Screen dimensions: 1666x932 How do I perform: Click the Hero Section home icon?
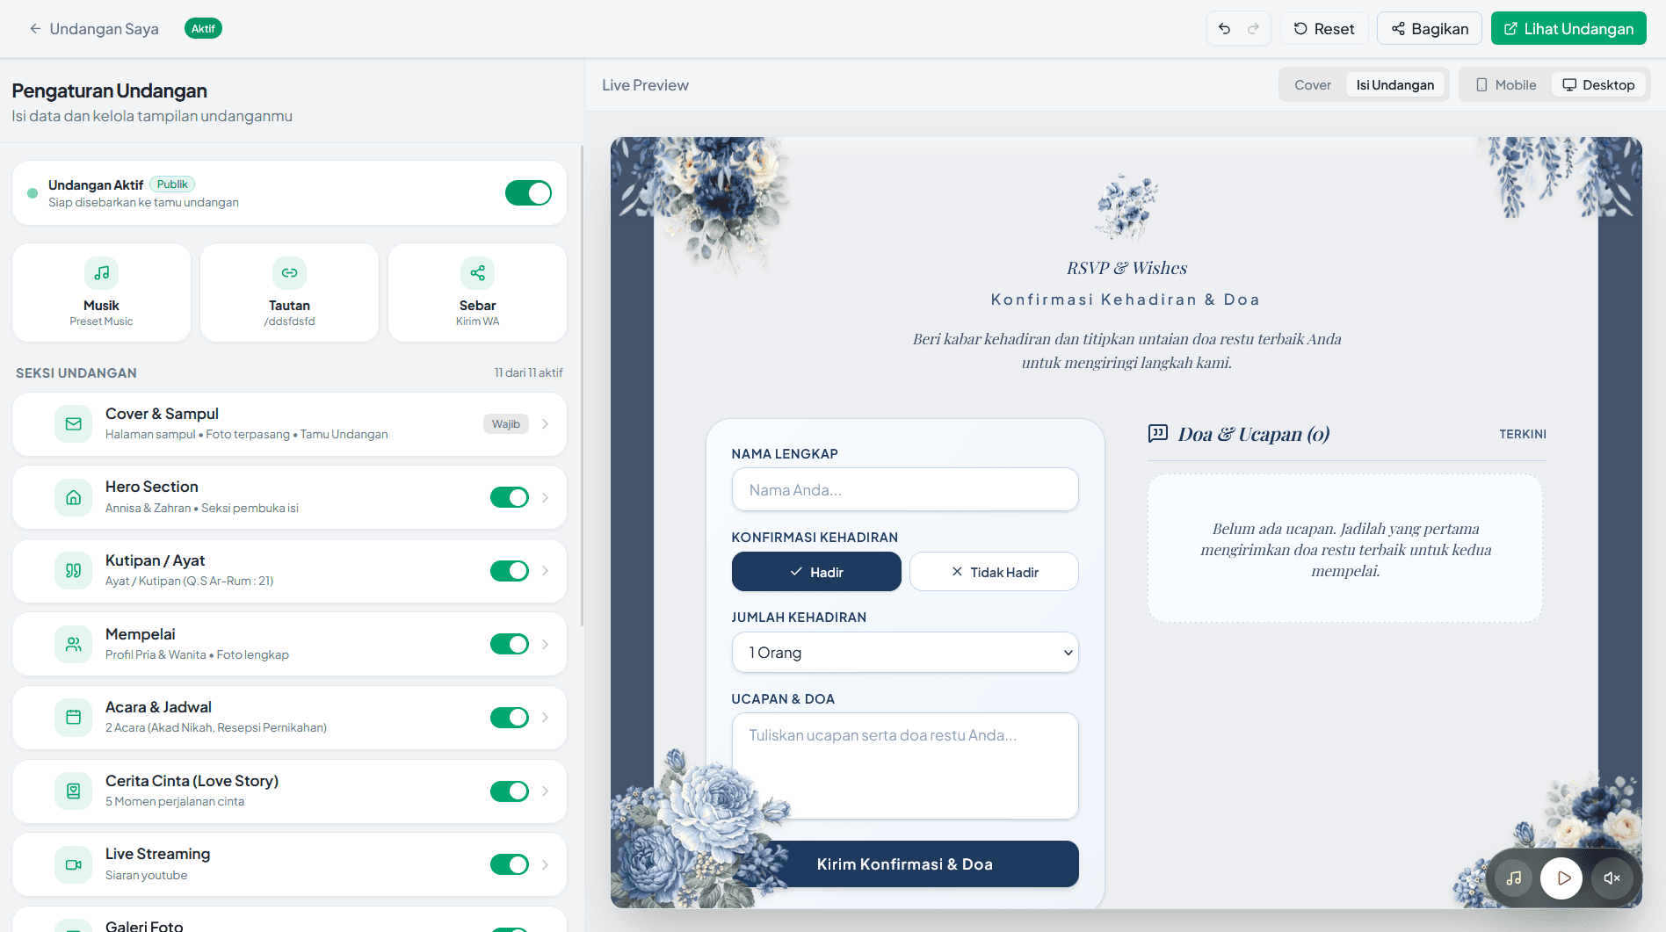click(x=73, y=497)
